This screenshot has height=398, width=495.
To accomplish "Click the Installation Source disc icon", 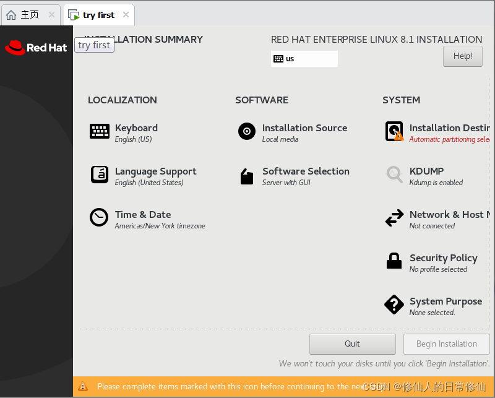I will click(x=247, y=131).
